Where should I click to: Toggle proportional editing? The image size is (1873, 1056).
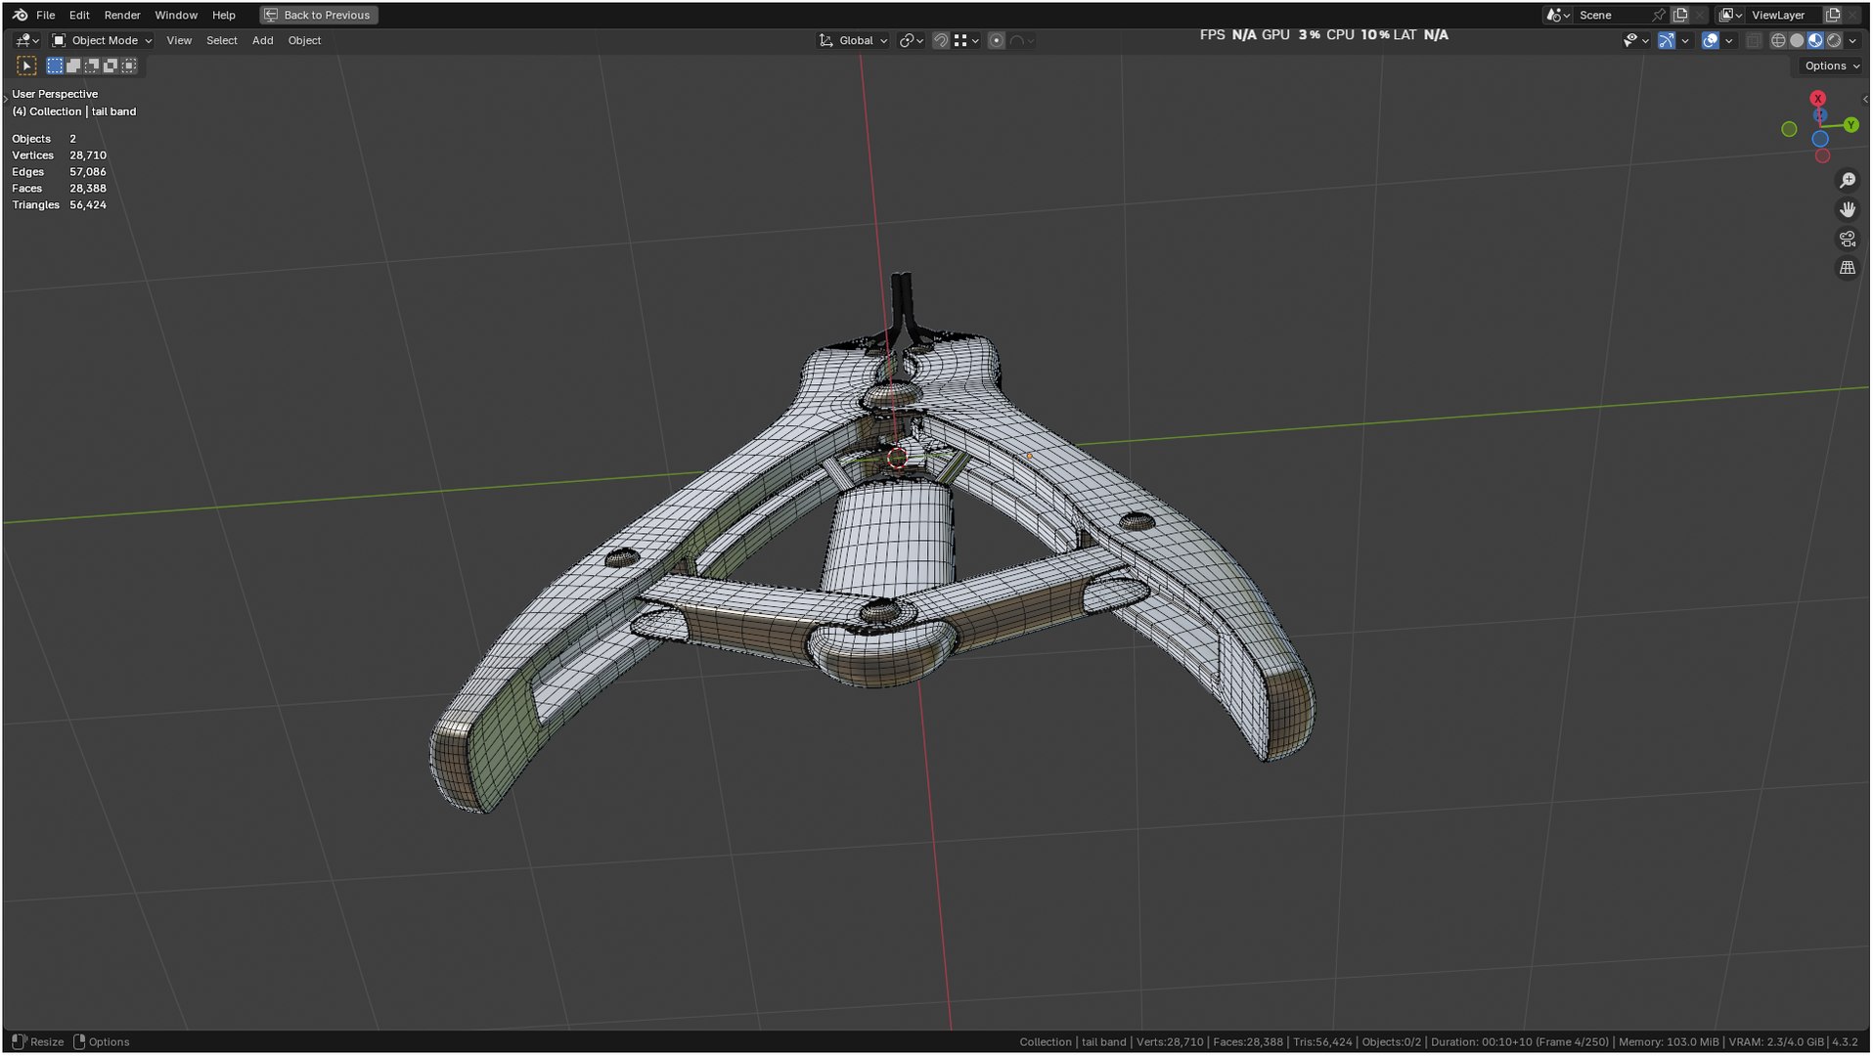point(996,40)
